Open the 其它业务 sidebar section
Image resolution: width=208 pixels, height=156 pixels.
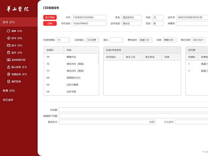pyautogui.click(x=8, y=100)
